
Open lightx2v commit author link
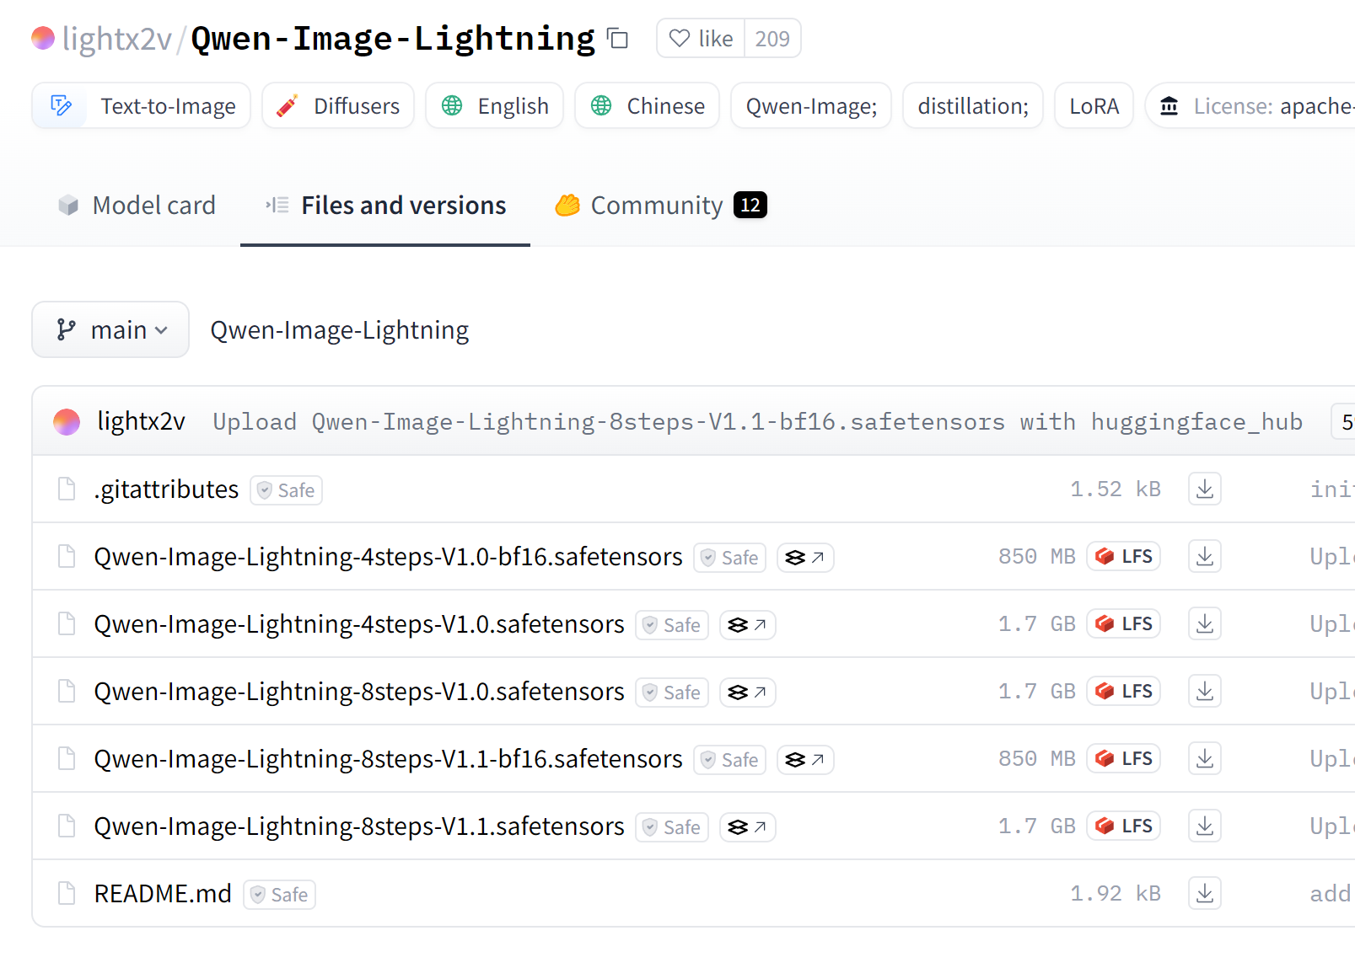pyautogui.click(x=141, y=421)
